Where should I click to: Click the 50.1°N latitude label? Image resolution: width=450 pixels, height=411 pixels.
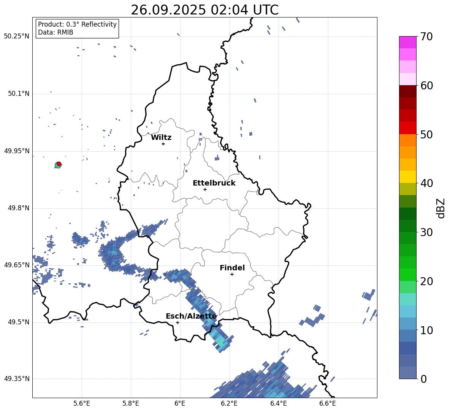[19, 94]
